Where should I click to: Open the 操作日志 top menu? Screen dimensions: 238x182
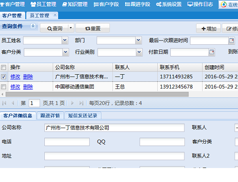200,4
